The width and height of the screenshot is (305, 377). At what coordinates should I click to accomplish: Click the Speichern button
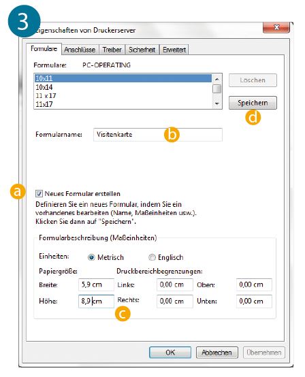point(253,103)
